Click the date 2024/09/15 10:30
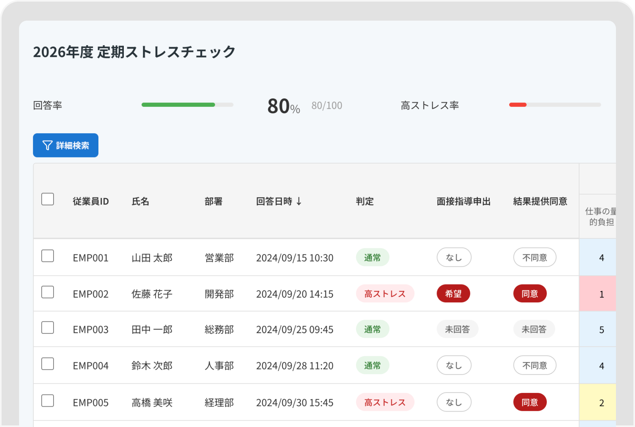The height and width of the screenshot is (427, 635). [294, 258]
